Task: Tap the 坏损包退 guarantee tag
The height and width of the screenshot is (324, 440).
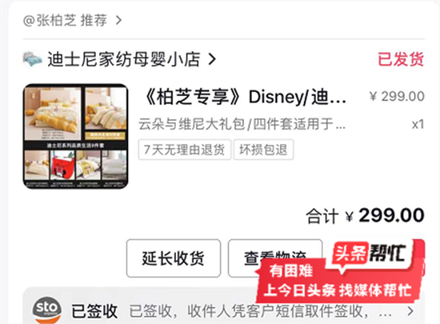Action: coord(263,150)
